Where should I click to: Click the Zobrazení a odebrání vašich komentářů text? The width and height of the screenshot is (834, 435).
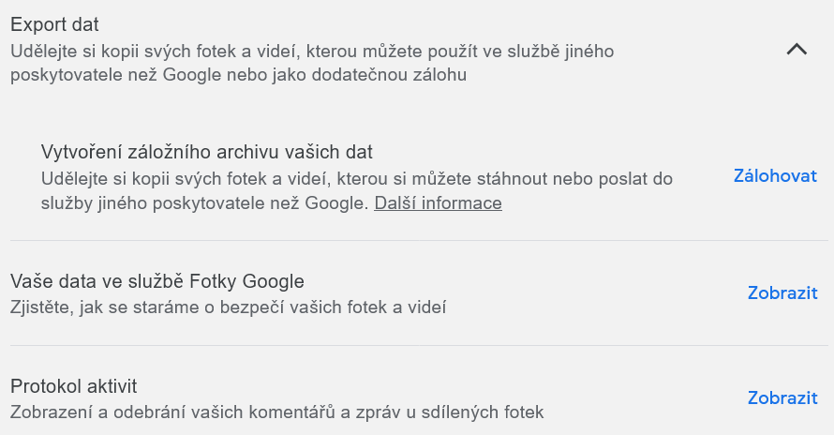[276, 412]
